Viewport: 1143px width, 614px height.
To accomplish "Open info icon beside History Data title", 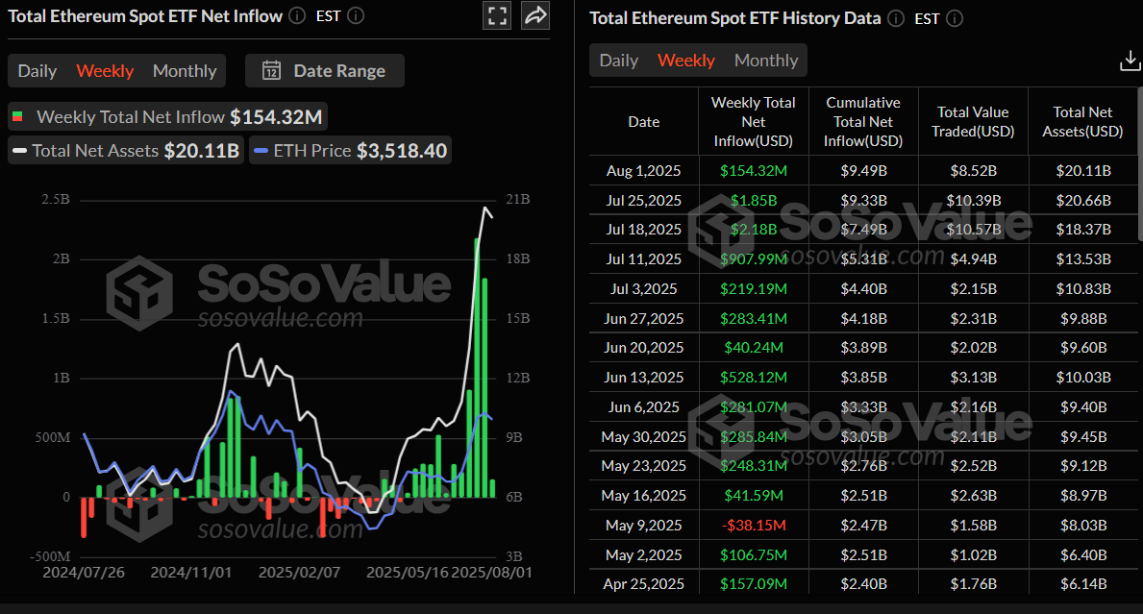I will [x=895, y=17].
